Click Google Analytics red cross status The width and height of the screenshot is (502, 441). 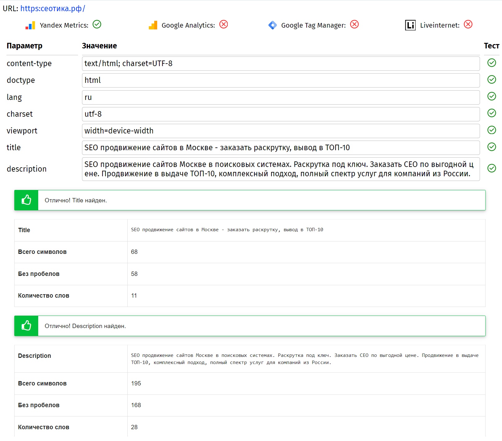(224, 24)
